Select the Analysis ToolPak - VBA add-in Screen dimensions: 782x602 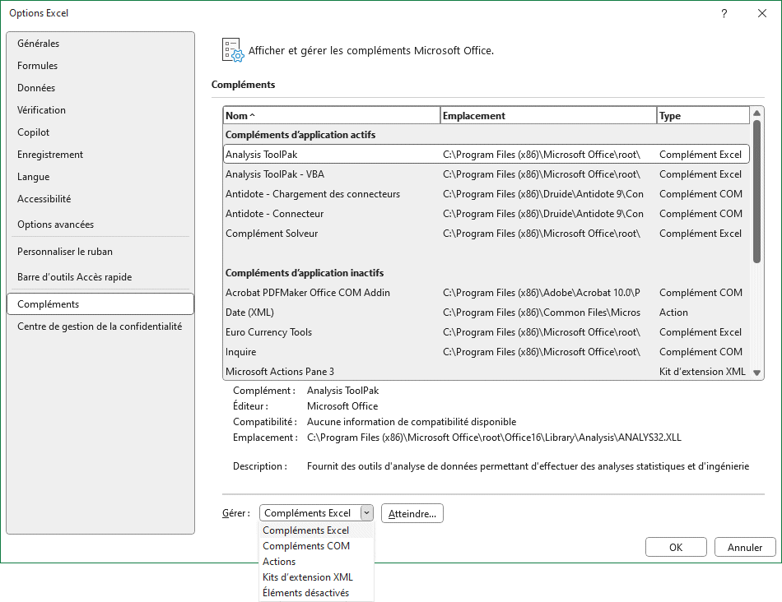[x=486, y=174]
